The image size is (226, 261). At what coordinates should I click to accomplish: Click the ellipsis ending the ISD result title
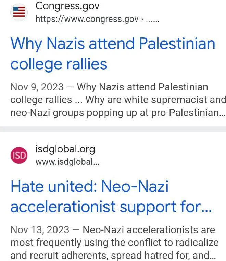[x=206, y=208]
